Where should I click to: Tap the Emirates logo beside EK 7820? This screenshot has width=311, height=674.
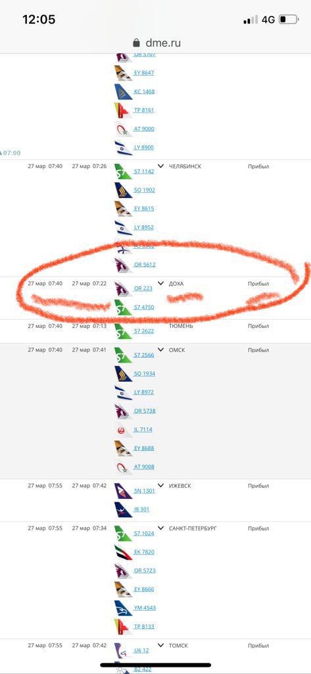124,552
